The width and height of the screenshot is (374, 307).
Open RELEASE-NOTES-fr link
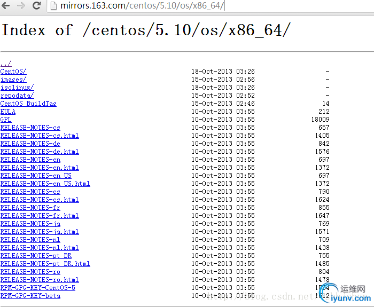30,208
